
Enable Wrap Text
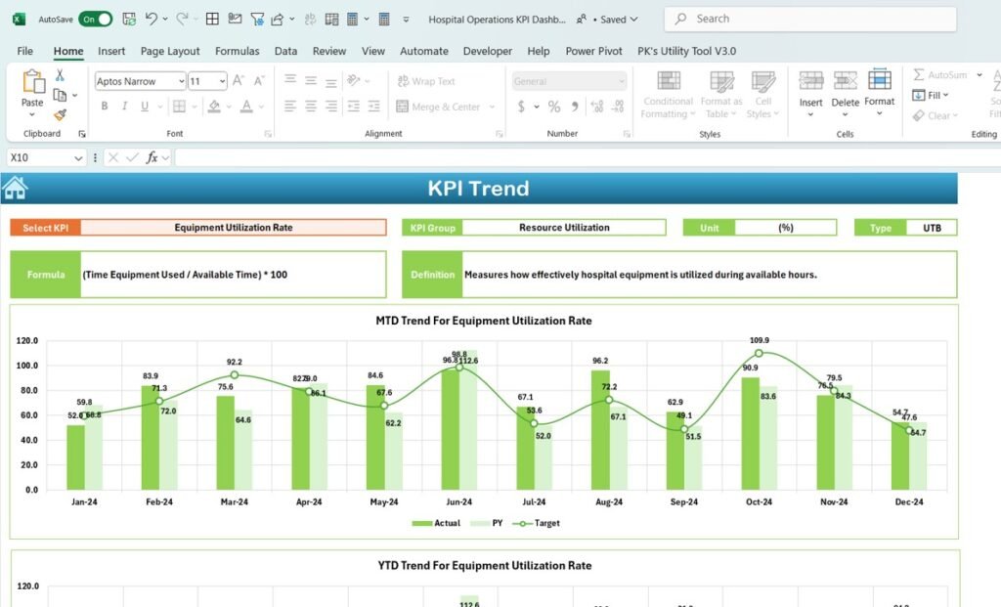pos(427,81)
